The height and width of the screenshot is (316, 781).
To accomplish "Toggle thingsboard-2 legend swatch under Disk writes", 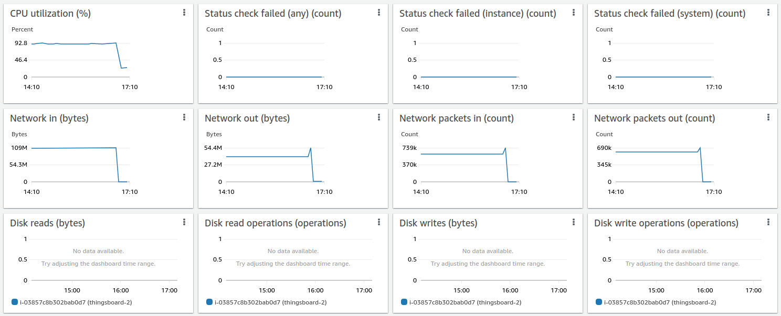I will [404, 302].
